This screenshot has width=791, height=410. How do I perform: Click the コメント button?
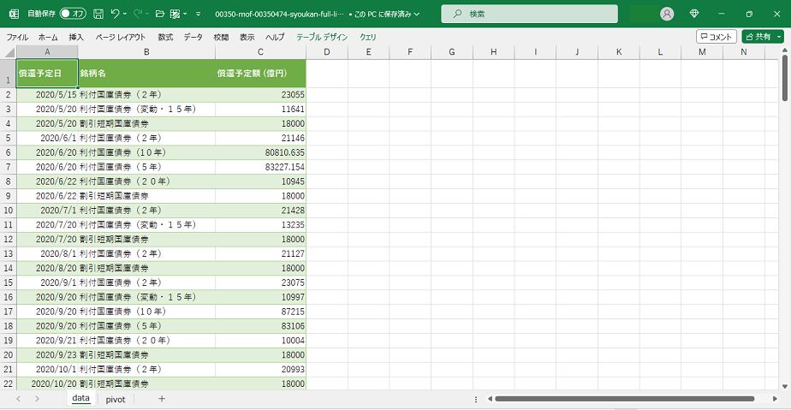[716, 37]
